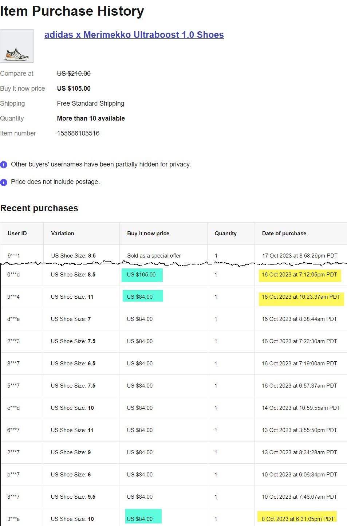Select item number 155686105516
347x526 pixels.
(x=78, y=133)
